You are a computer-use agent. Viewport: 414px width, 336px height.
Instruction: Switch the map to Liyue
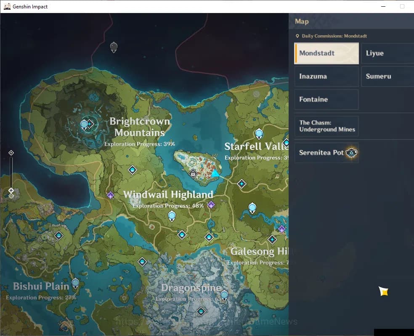pyautogui.click(x=387, y=53)
